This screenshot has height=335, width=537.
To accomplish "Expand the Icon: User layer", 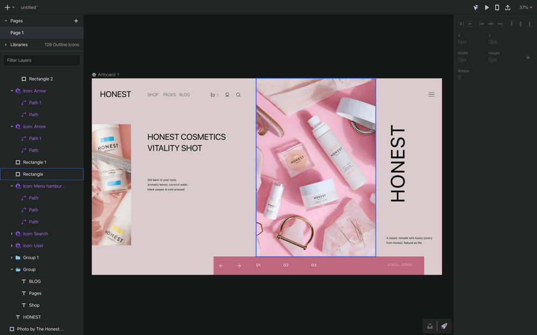I will click(12, 246).
